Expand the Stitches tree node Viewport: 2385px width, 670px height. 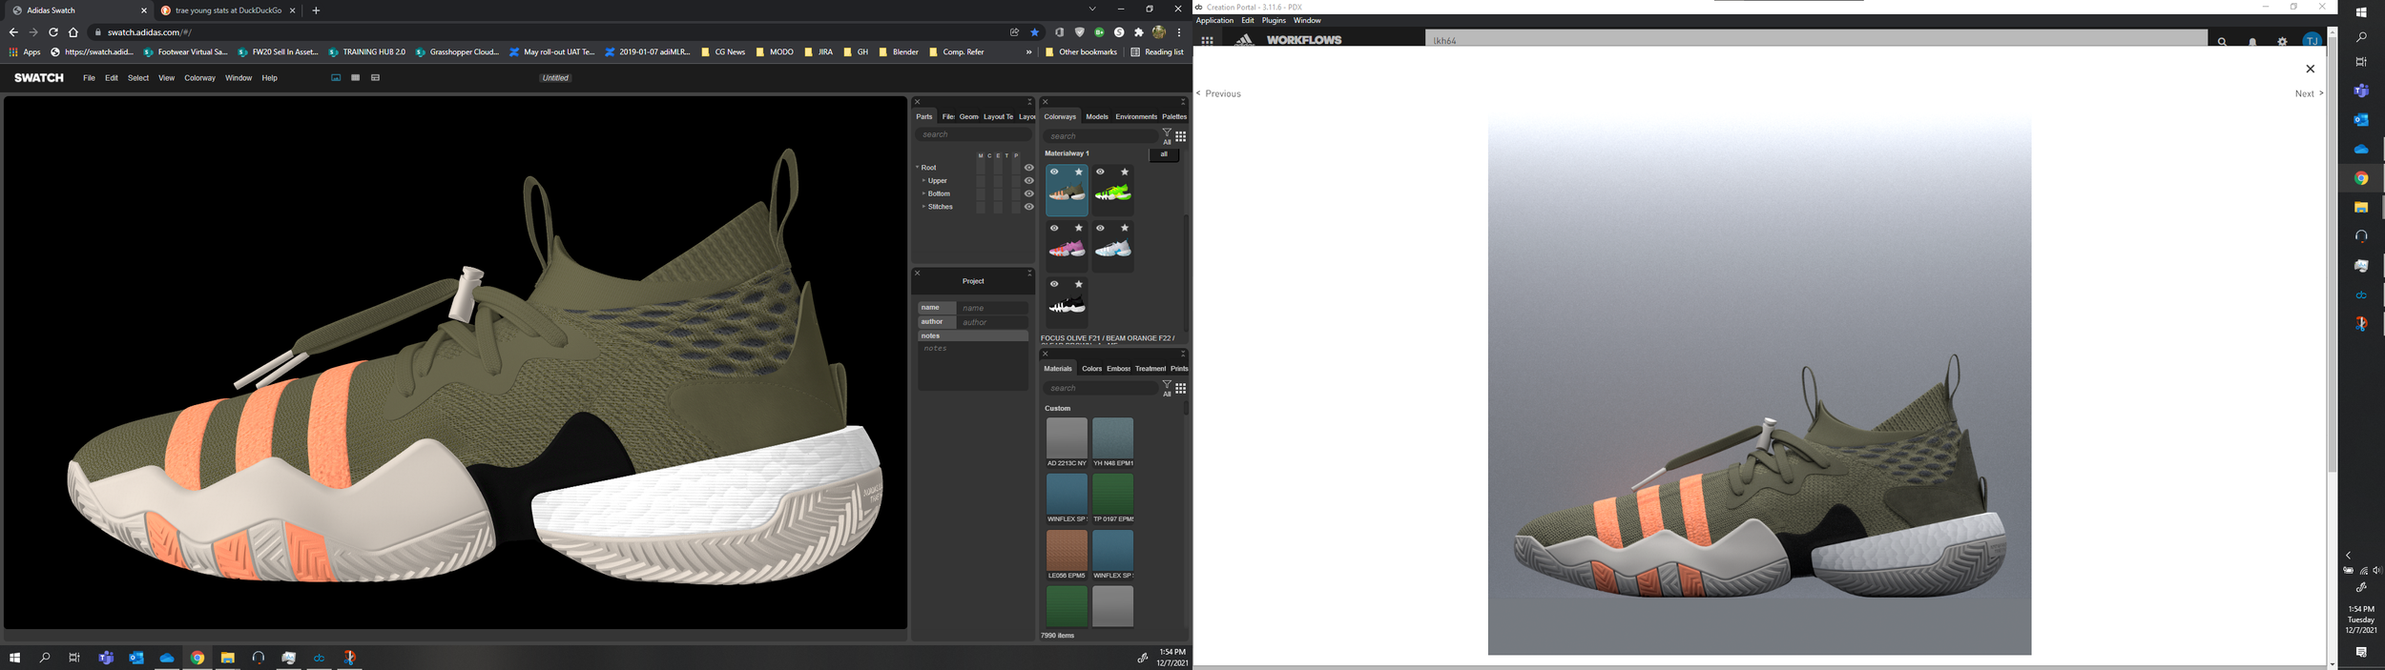(923, 207)
